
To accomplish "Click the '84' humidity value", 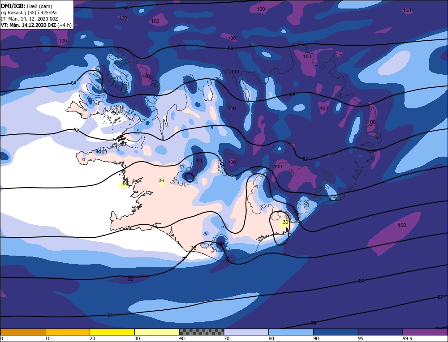I will click(98, 151).
